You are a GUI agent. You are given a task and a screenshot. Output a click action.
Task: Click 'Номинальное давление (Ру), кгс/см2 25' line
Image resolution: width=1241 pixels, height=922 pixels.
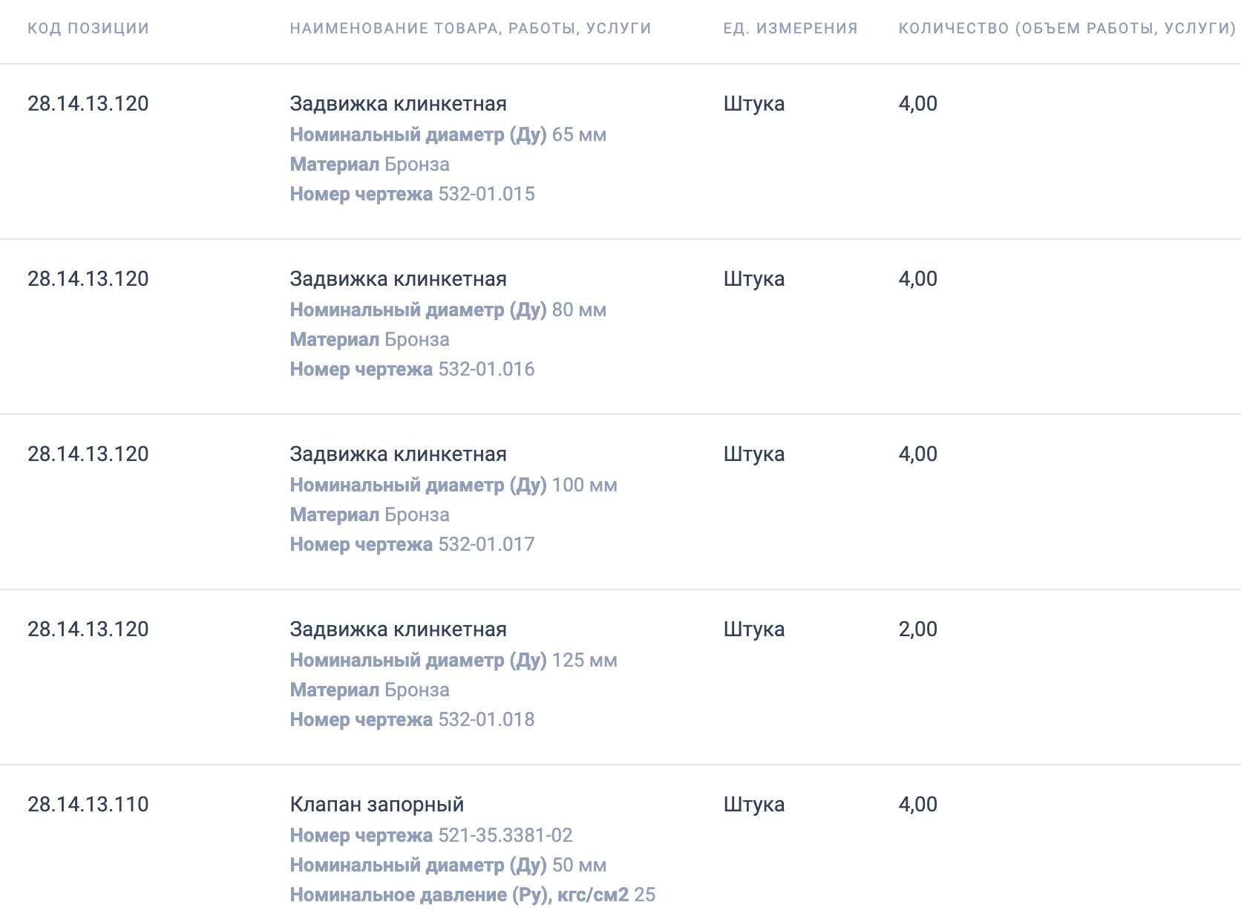click(x=472, y=895)
